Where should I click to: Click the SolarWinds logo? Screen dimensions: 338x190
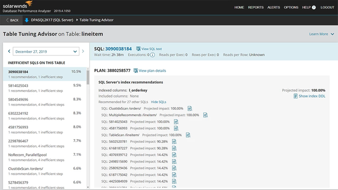18,4
